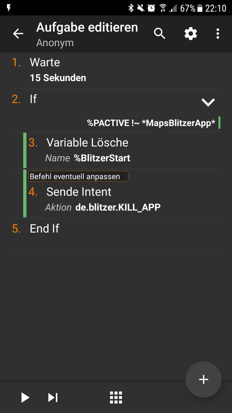Collapse the If block chevron
Image resolution: width=232 pixels, height=413 pixels.
pos(208,102)
